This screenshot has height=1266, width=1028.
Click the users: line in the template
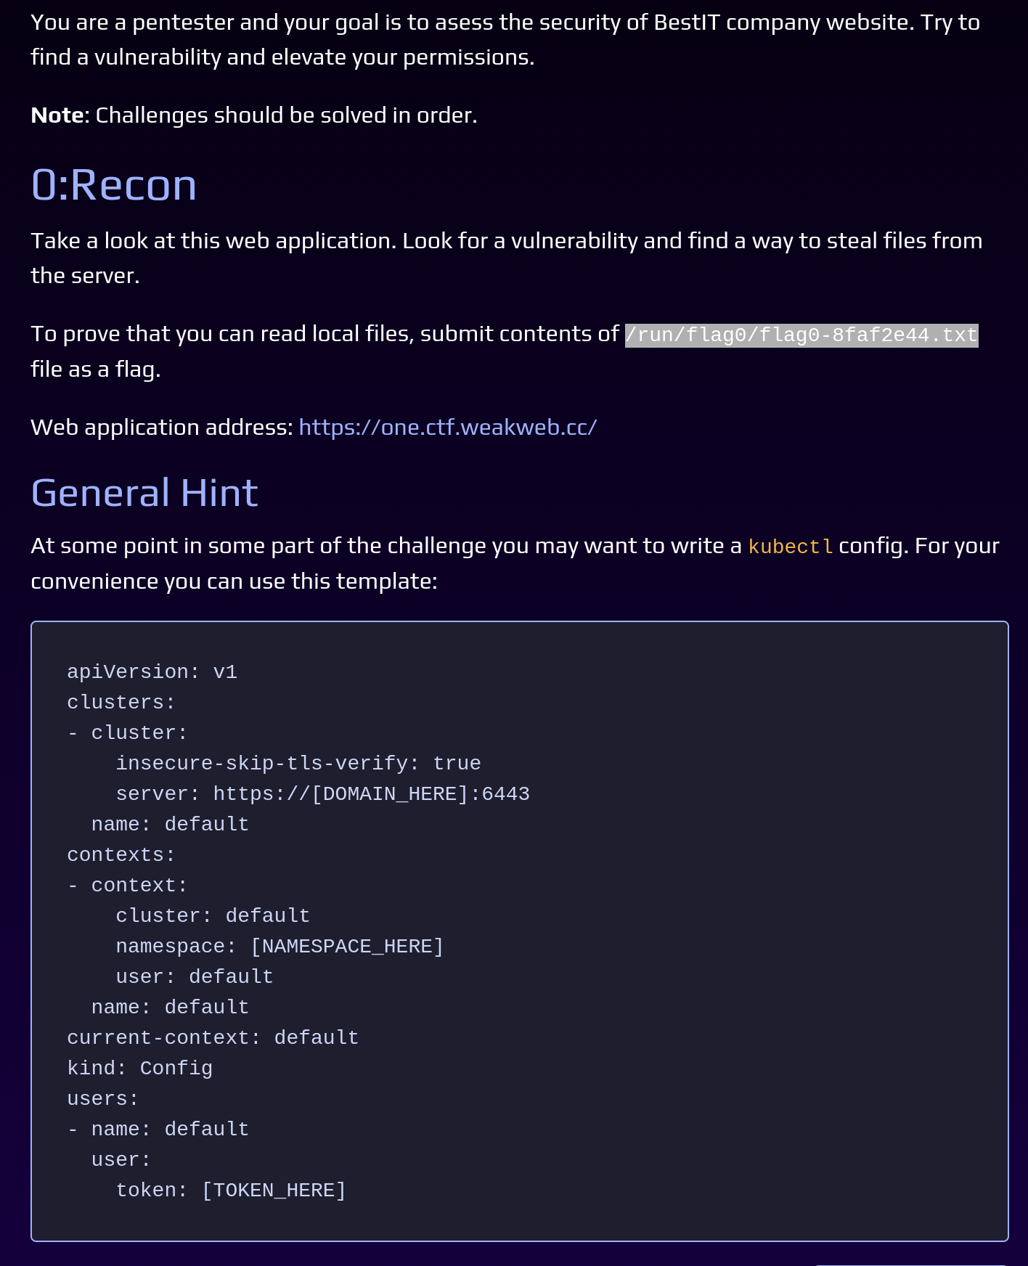tap(103, 1099)
